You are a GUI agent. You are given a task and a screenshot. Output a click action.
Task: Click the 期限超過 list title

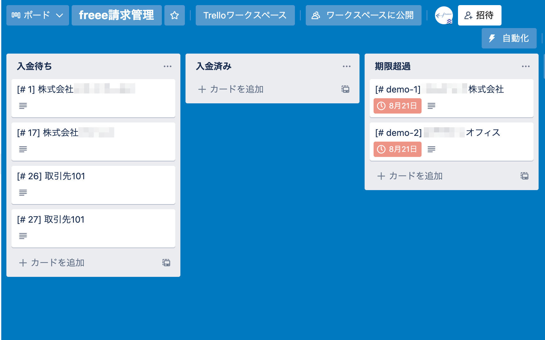(x=393, y=66)
